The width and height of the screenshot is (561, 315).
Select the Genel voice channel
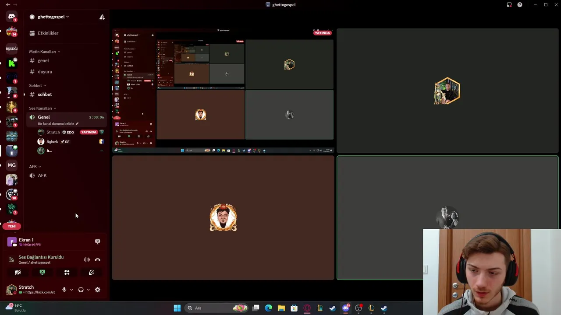tap(66, 117)
